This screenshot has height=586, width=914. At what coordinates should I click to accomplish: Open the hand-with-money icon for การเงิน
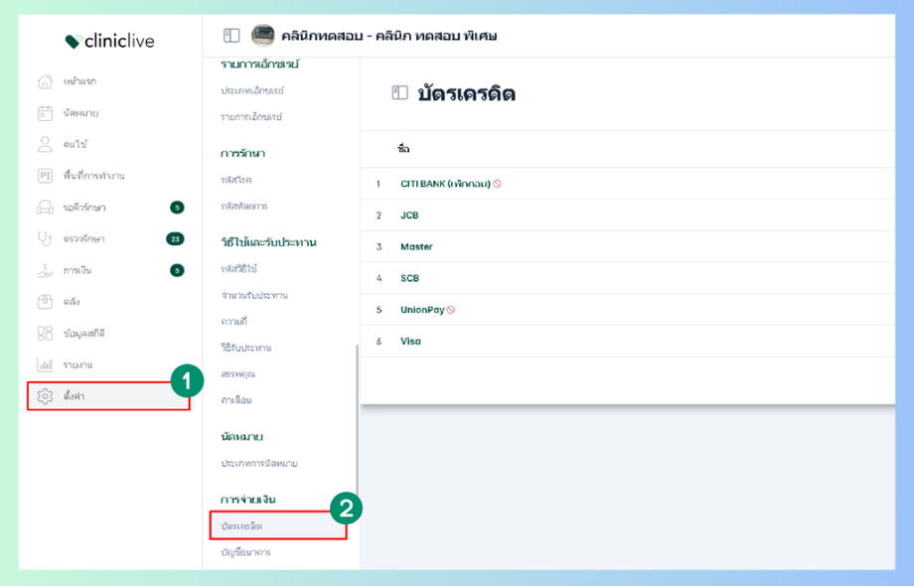tap(45, 270)
